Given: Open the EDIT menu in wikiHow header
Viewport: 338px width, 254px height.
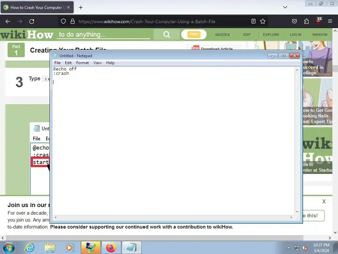Looking at the screenshot, I should 247,34.
